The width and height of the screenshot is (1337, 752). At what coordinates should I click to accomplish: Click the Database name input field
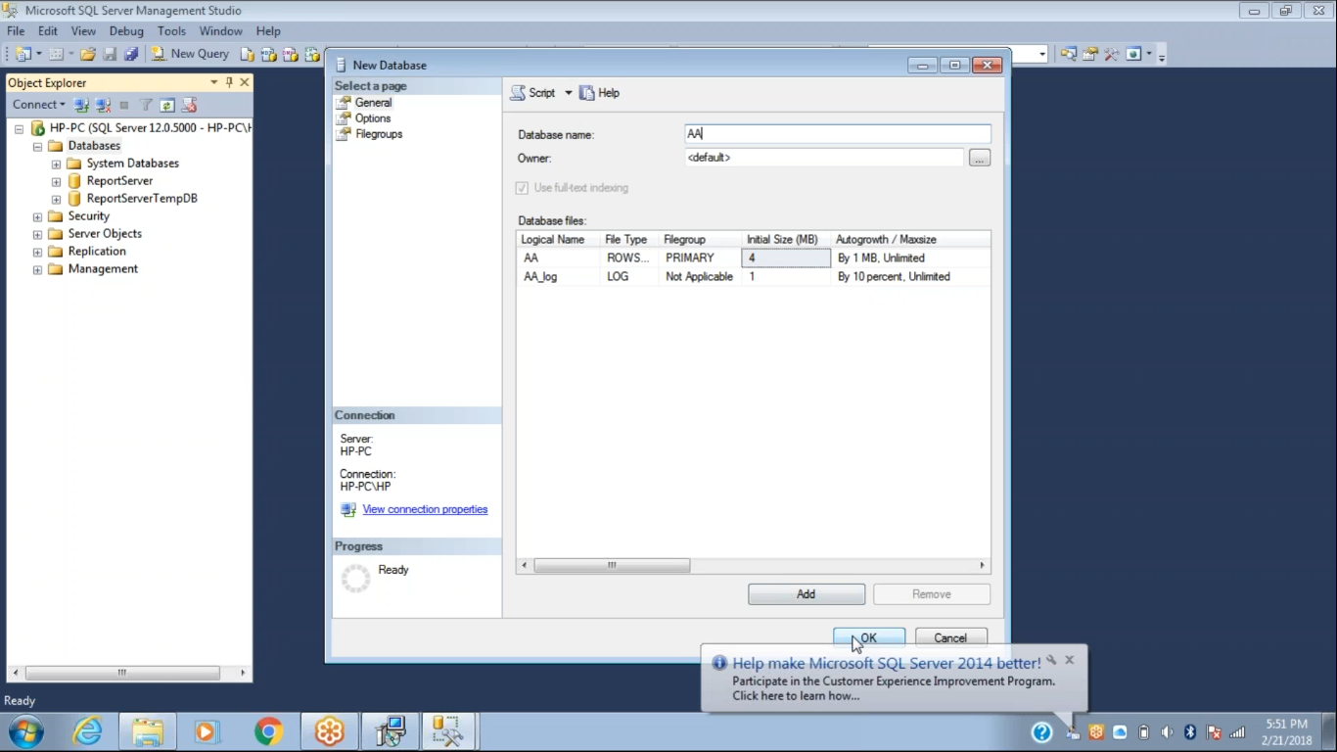[838, 134]
